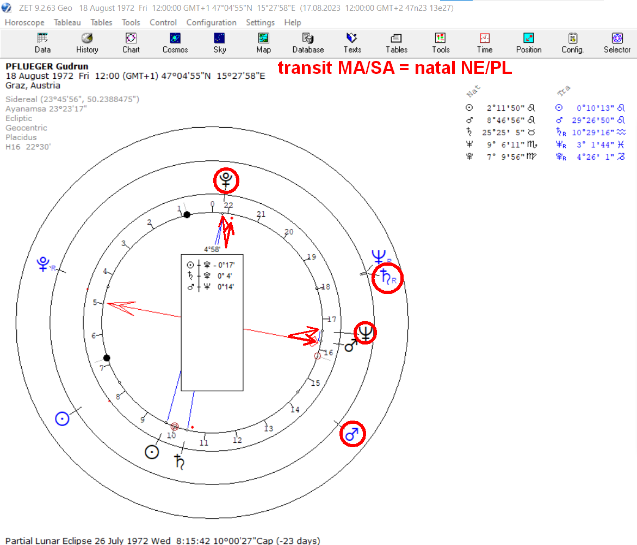Click natal Mars position 8°46'56"
This screenshot has width=637, height=545.
[x=505, y=120]
